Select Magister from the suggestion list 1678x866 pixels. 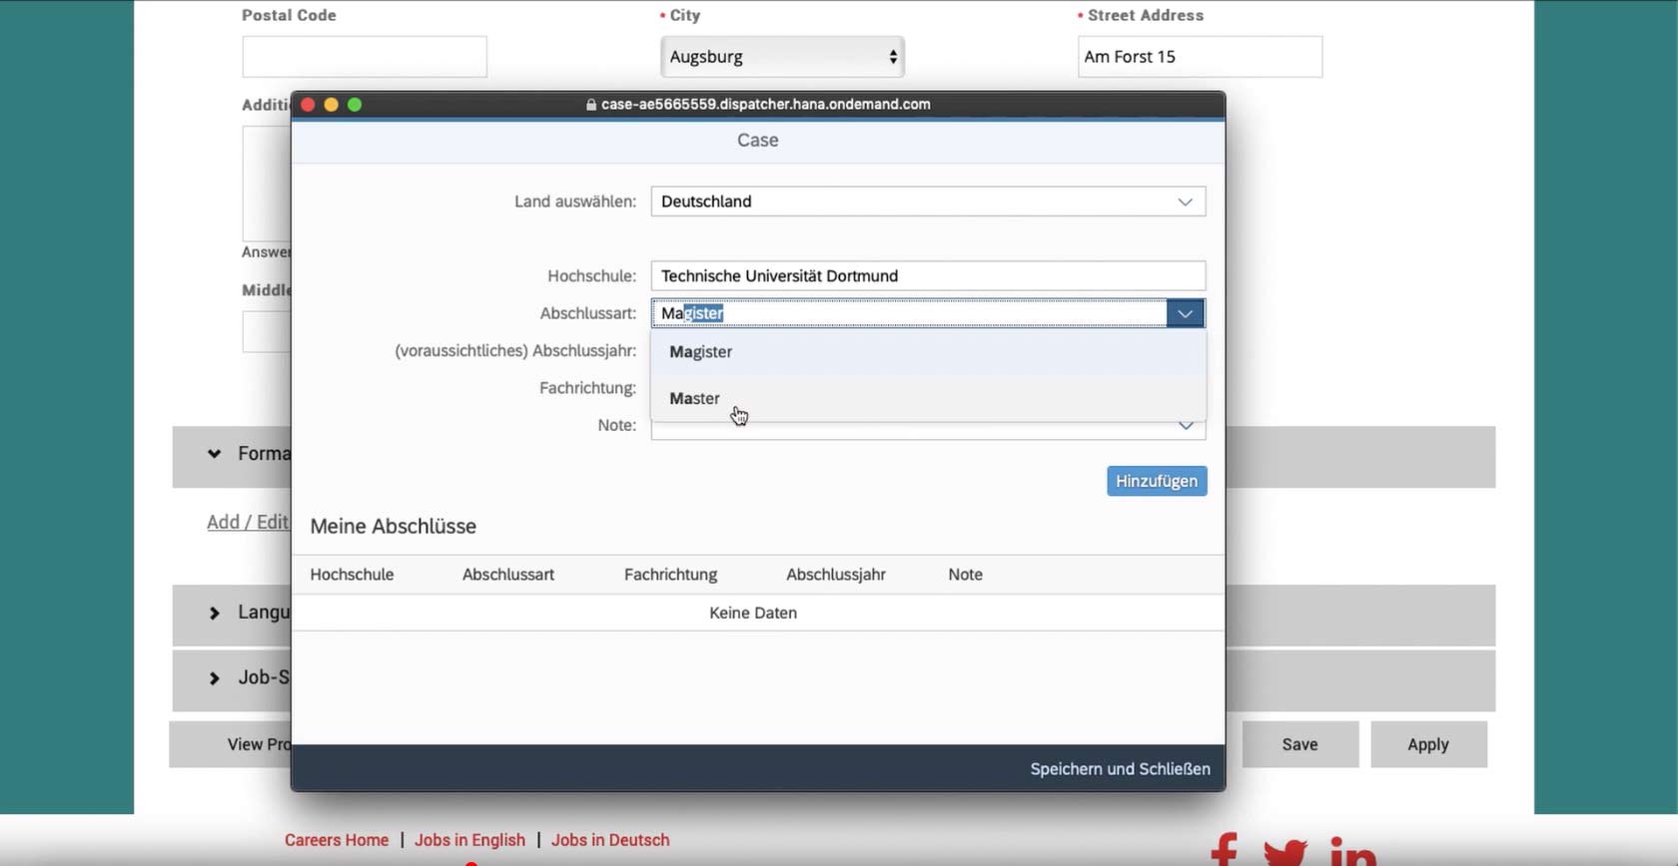click(x=928, y=352)
